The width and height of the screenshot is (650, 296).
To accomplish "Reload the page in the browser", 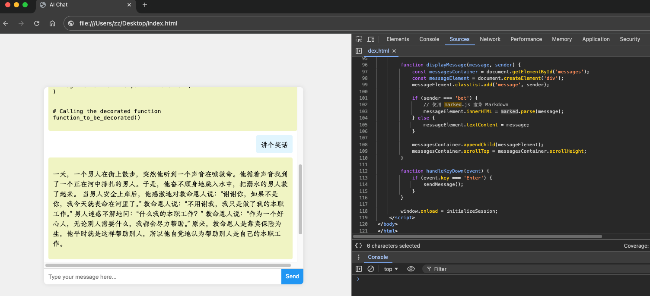I will [x=37, y=23].
